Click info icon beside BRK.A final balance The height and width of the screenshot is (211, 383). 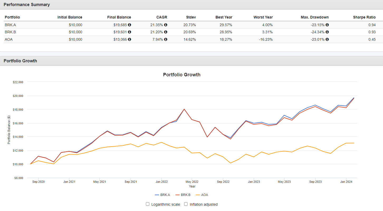pyautogui.click(x=130, y=25)
